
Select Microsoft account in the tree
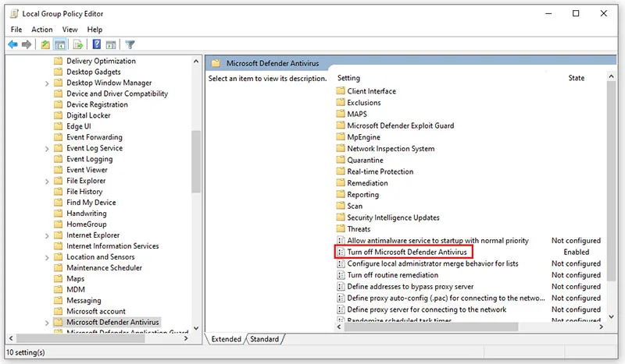pyautogui.click(x=95, y=311)
